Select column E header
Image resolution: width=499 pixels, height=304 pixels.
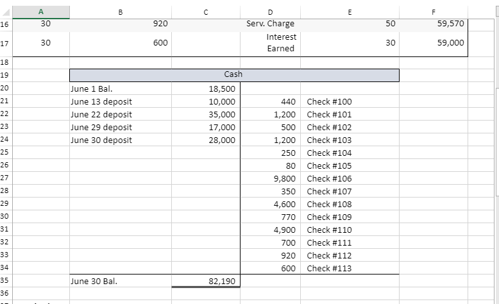tap(350, 12)
